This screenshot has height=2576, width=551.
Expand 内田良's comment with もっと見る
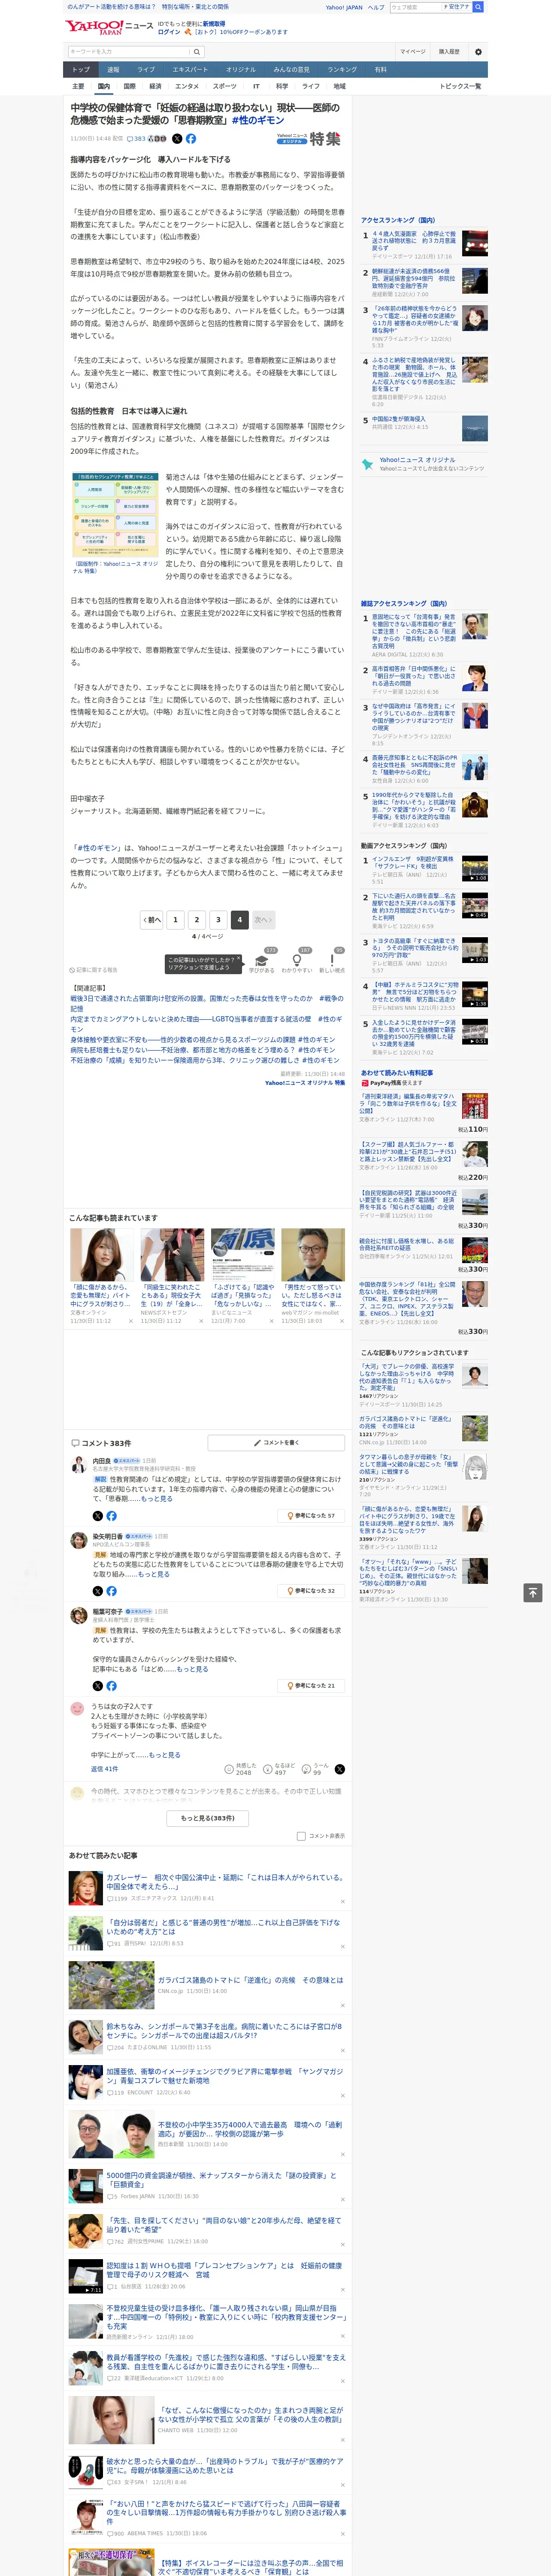click(x=157, y=1499)
